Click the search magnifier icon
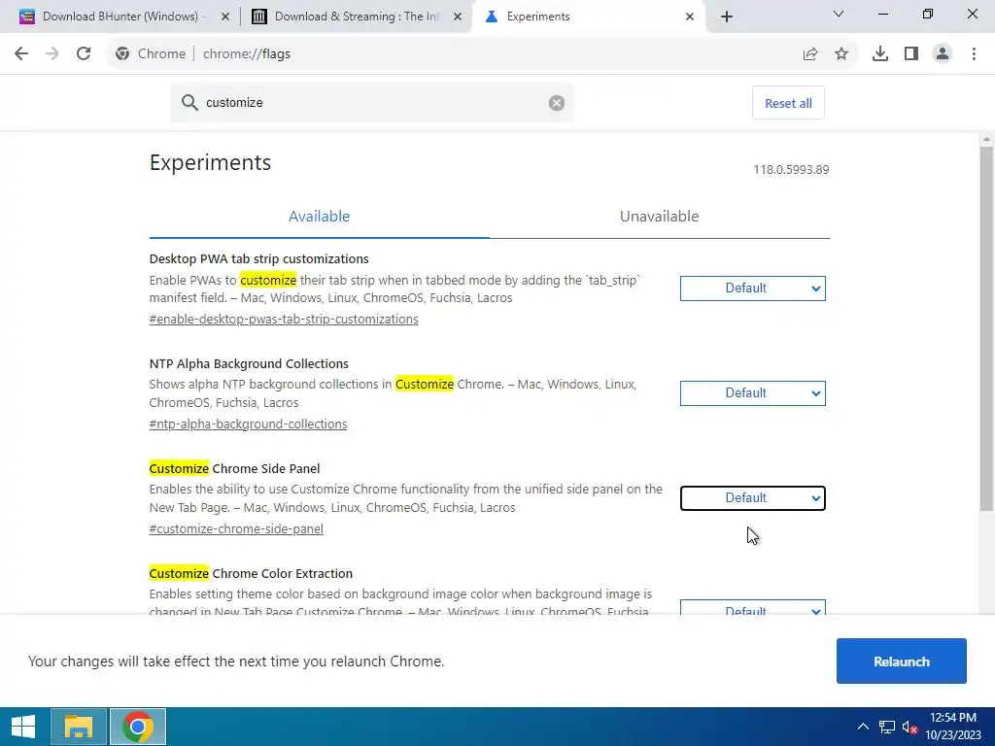Screen dimensions: 995x746 pos(189,103)
